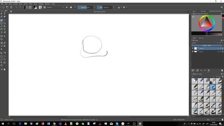This screenshot has height=126, width=224.
Task: Open the Settings menu
Action: [41, 4]
